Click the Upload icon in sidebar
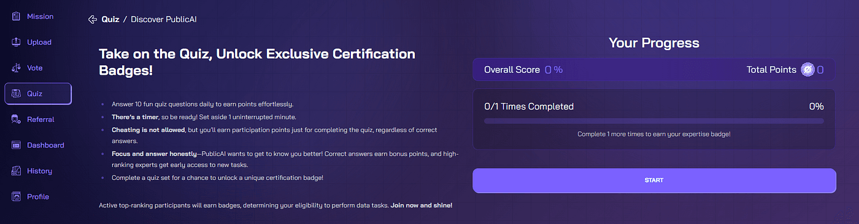 pyautogui.click(x=16, y=42)
